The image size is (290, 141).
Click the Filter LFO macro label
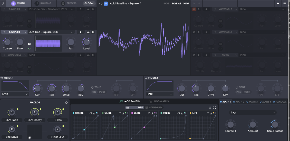(57, 137)
